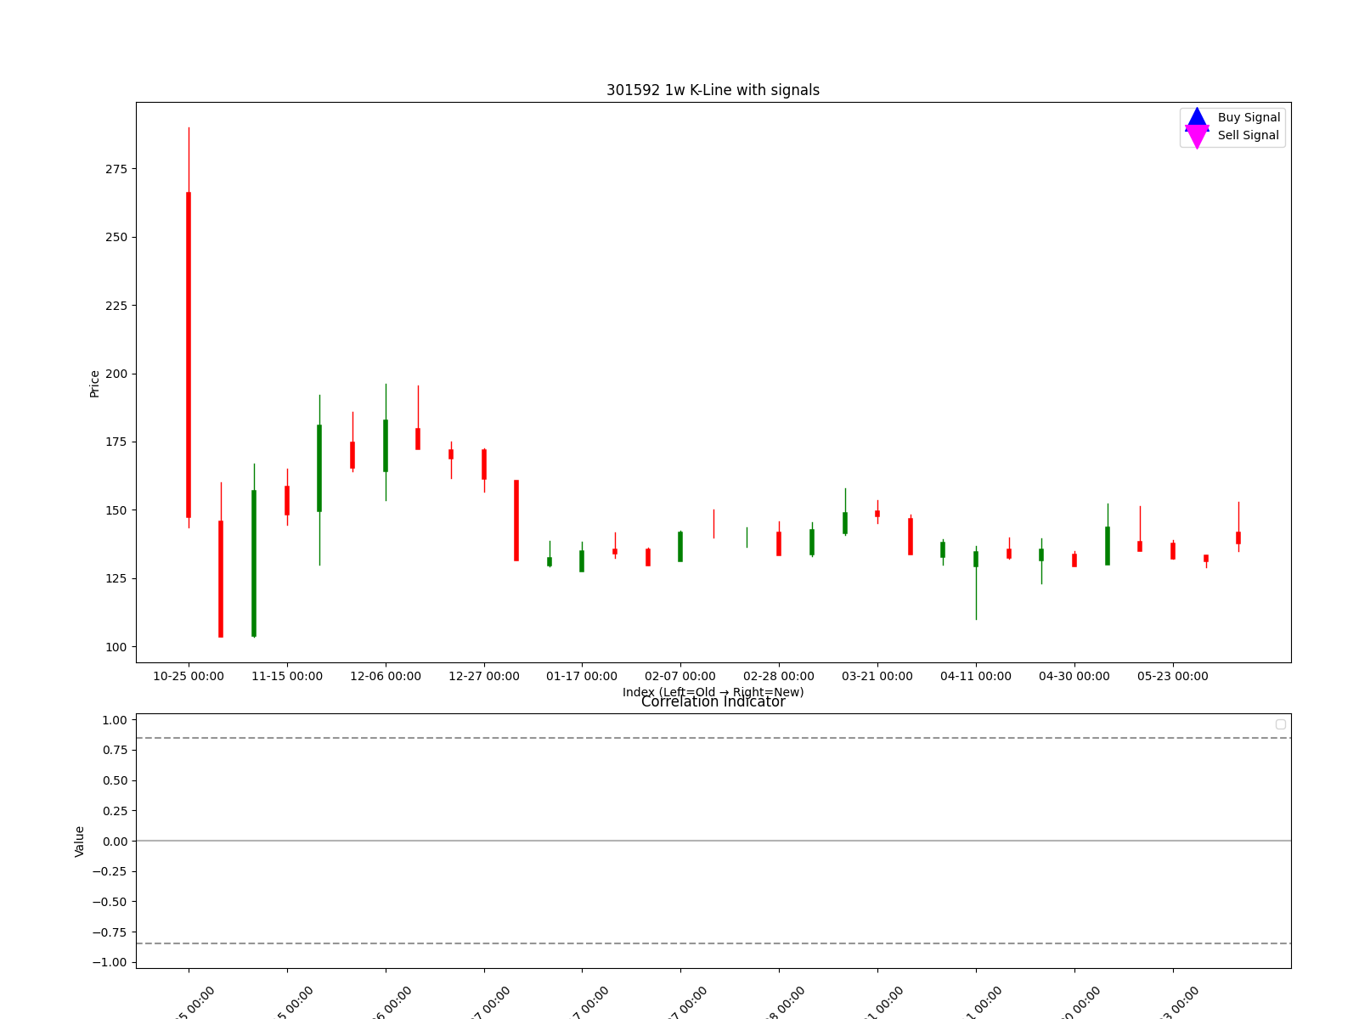Click the '12-27 00:00' x-axis tick label

484,676
